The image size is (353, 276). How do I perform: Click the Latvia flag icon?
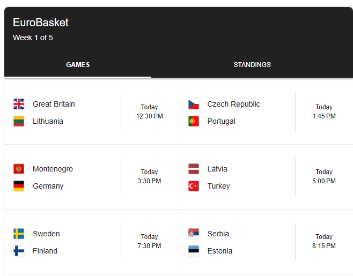194,169
